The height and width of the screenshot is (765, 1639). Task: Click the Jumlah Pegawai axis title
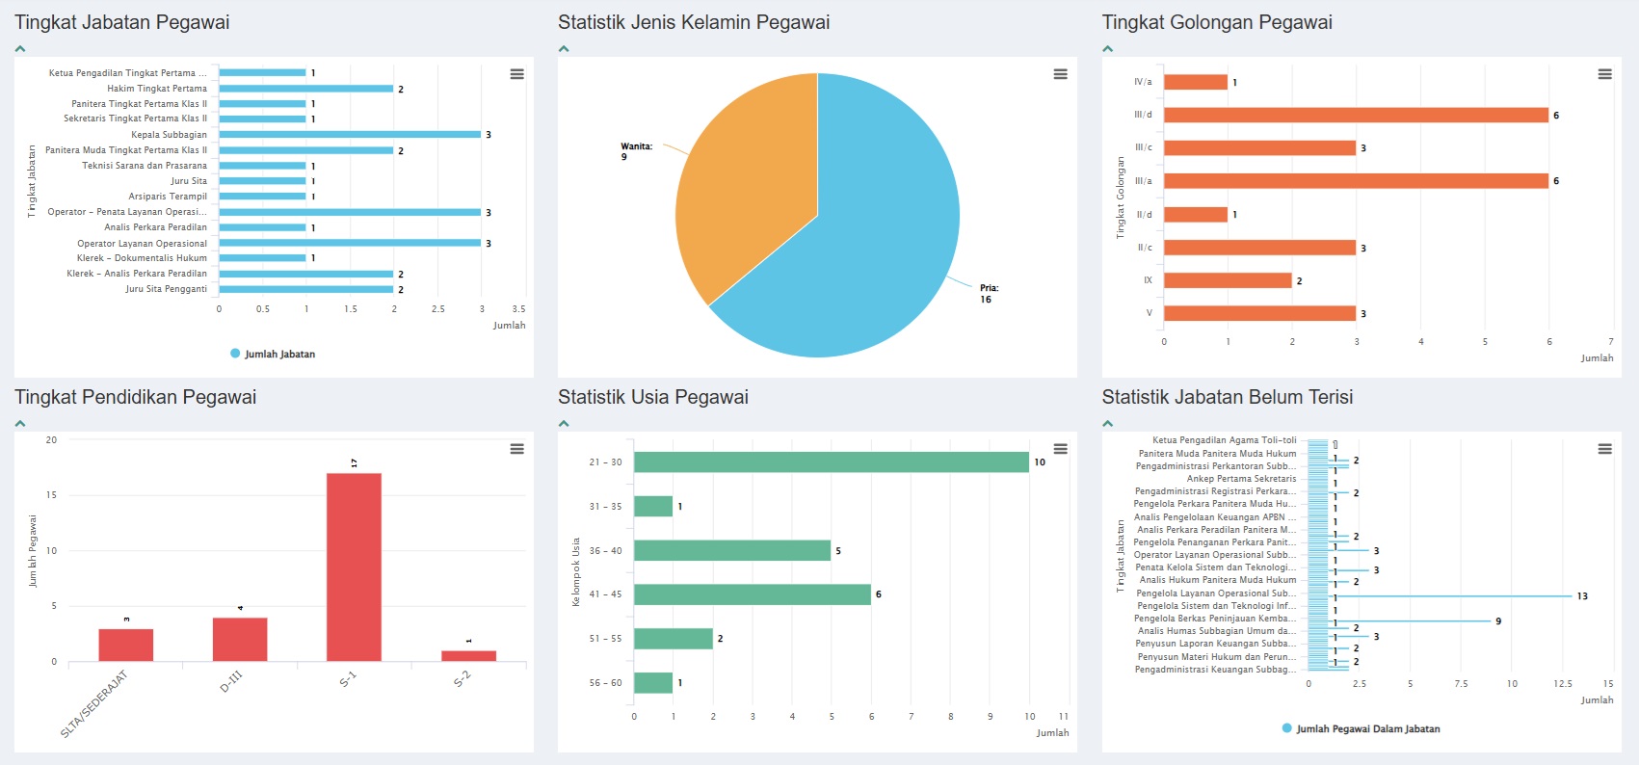point(33,551)
